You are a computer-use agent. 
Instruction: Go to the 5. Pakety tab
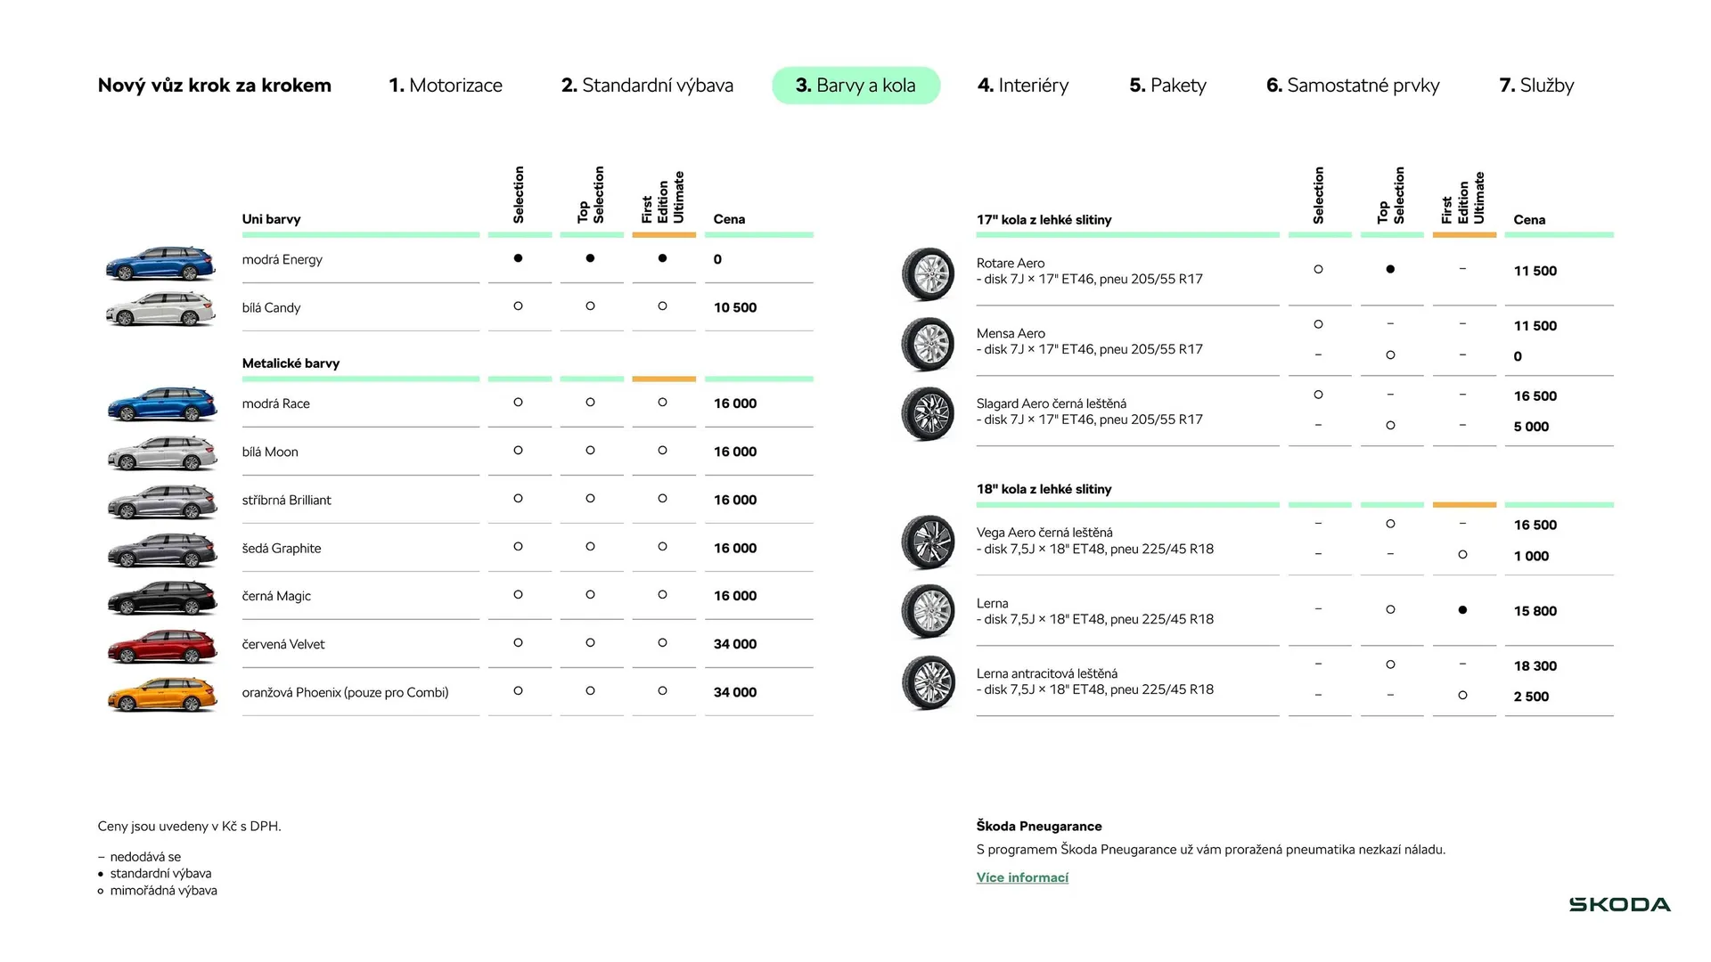click(x=1167, y=86)
